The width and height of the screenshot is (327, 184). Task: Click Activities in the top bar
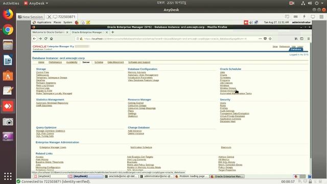[11, 3]
